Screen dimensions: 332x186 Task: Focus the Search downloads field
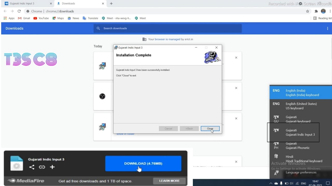coord(168,28)
